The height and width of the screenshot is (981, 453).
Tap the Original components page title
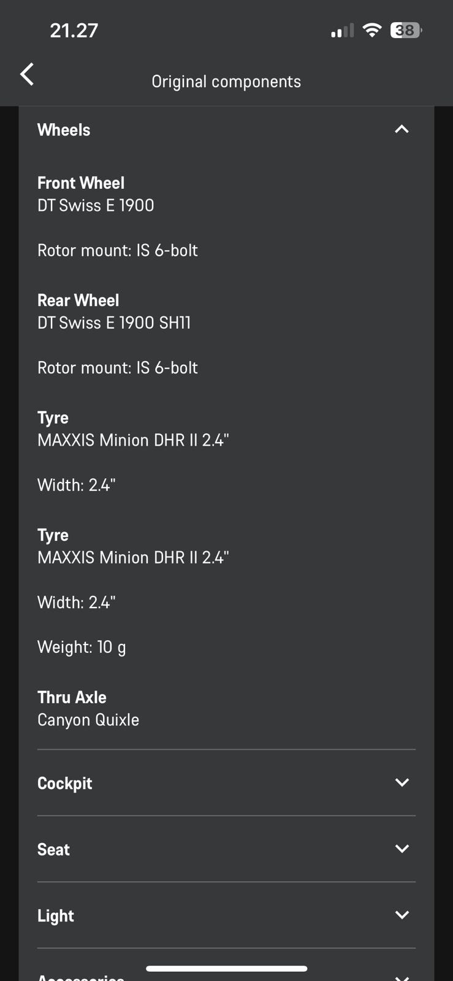[x=226, y=82]
